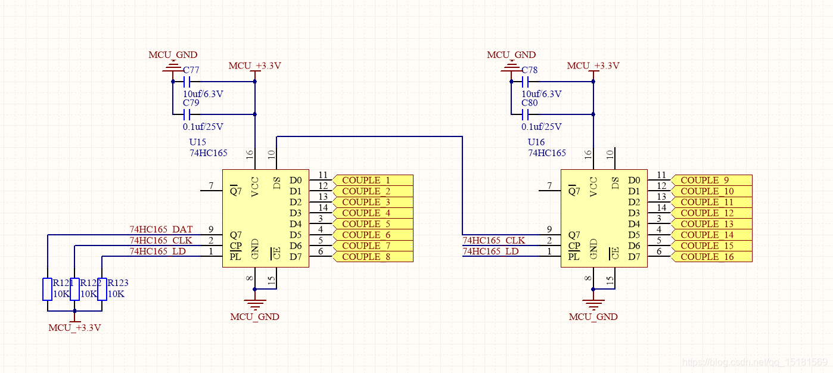The height and width of the screenshot is (373, 833).
Task: Select the COUPLE_5 port
Action: [x=373, y=224]
